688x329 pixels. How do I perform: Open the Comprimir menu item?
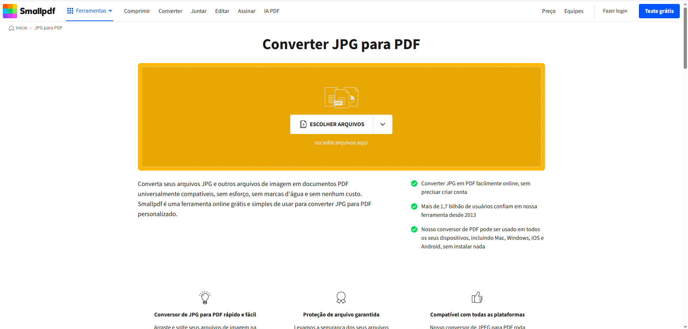coord(137,11)
